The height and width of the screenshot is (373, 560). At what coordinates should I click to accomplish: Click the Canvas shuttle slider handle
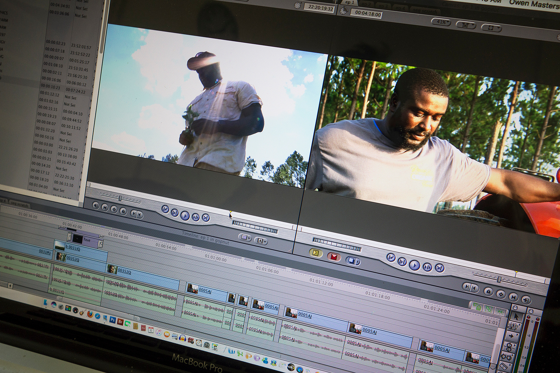(499, 279)
